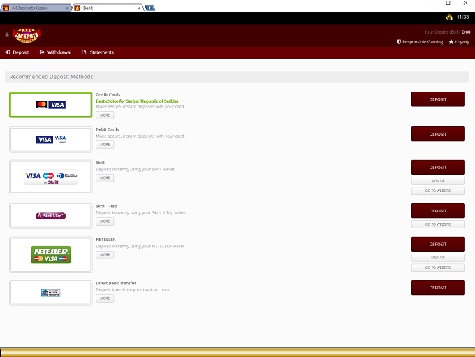475x357 pixels.
Task: Open the Deposit menu item
Action: click(x=17, y=52)
